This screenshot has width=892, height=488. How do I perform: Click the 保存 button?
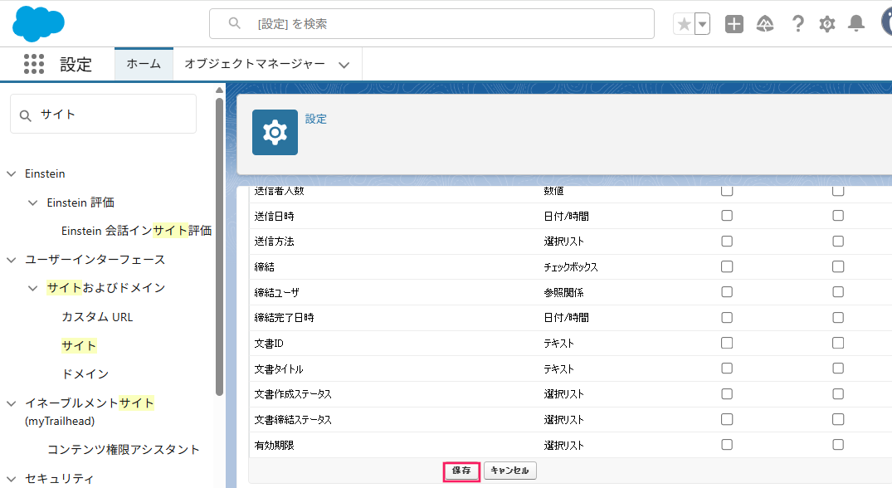click(461, 471)
